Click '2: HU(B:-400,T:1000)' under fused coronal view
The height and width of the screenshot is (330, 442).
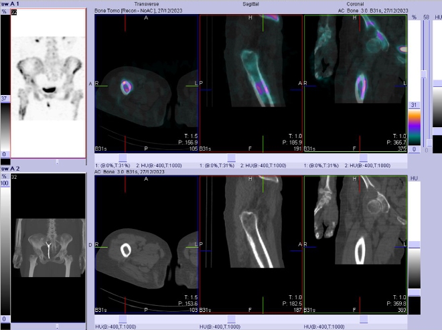point(367,165)
